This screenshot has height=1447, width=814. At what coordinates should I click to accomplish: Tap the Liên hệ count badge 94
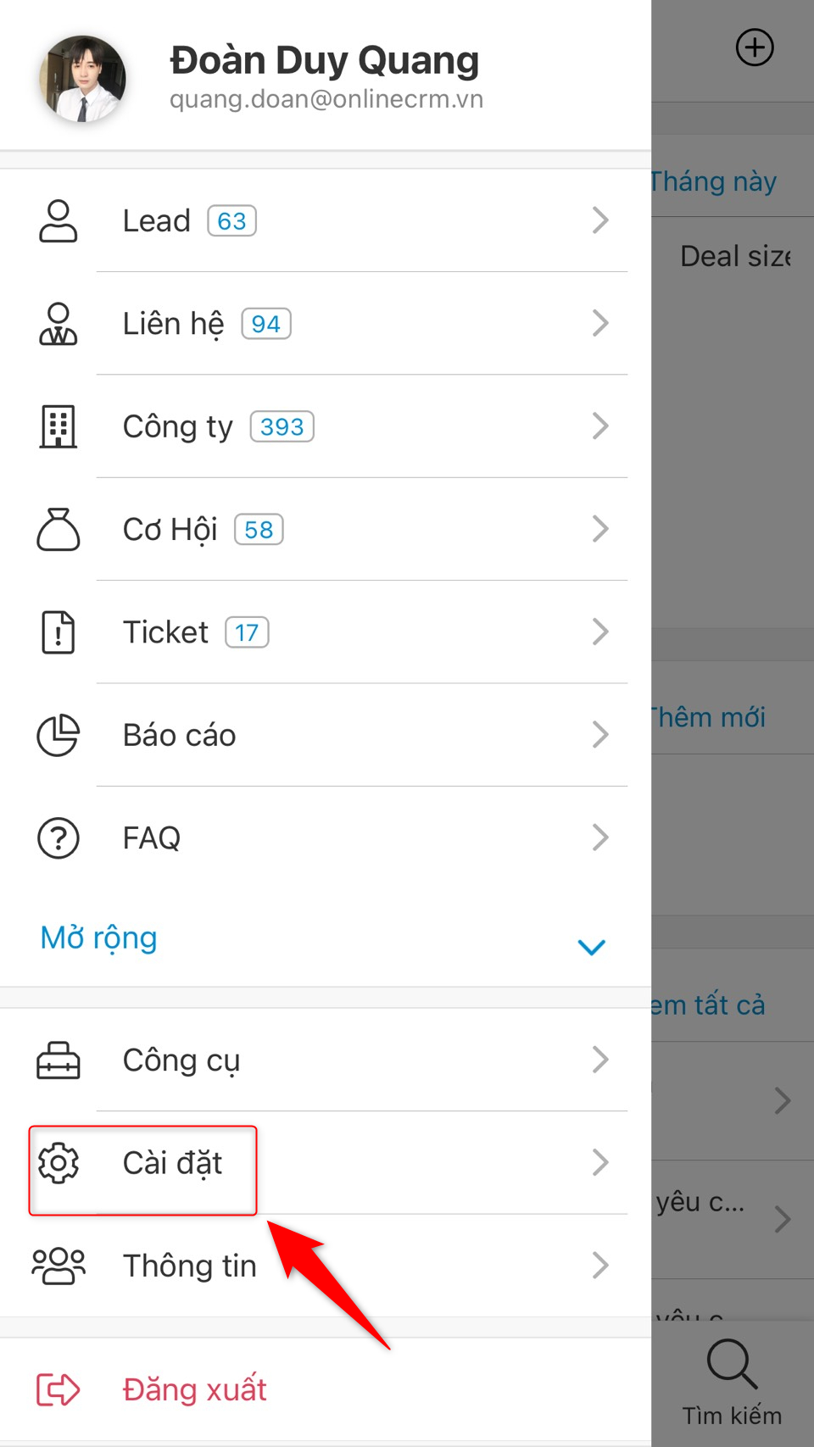pyautogui.click(x=265, y=324)
